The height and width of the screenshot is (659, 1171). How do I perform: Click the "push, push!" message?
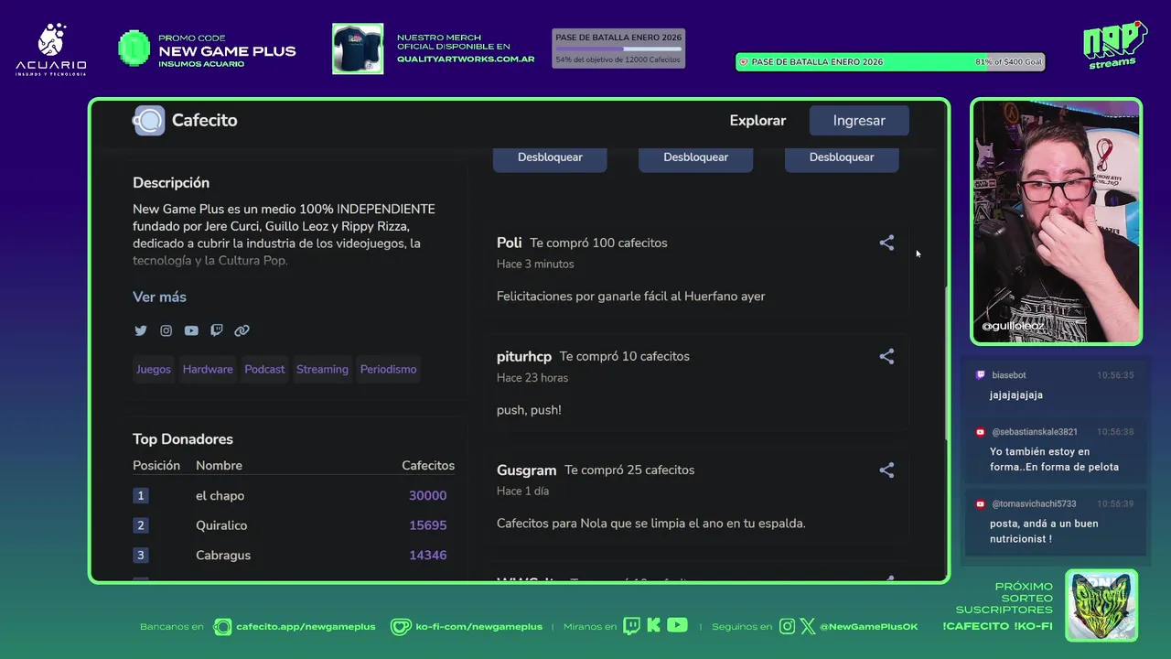coord(529,410)
